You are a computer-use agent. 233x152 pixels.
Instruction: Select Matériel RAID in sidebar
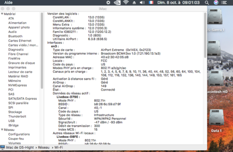(18, 76)
